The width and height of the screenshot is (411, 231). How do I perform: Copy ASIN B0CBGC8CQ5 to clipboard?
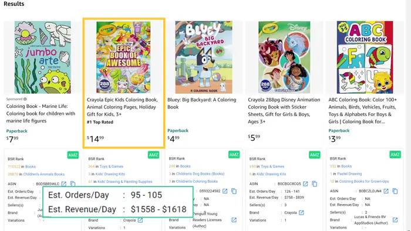pyautogui.click(x=315, y=184)
